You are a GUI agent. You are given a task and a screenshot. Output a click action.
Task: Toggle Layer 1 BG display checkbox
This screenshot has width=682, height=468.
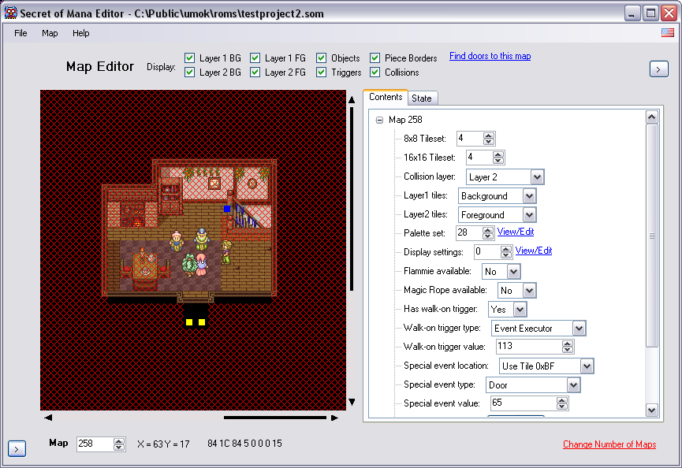190,58
